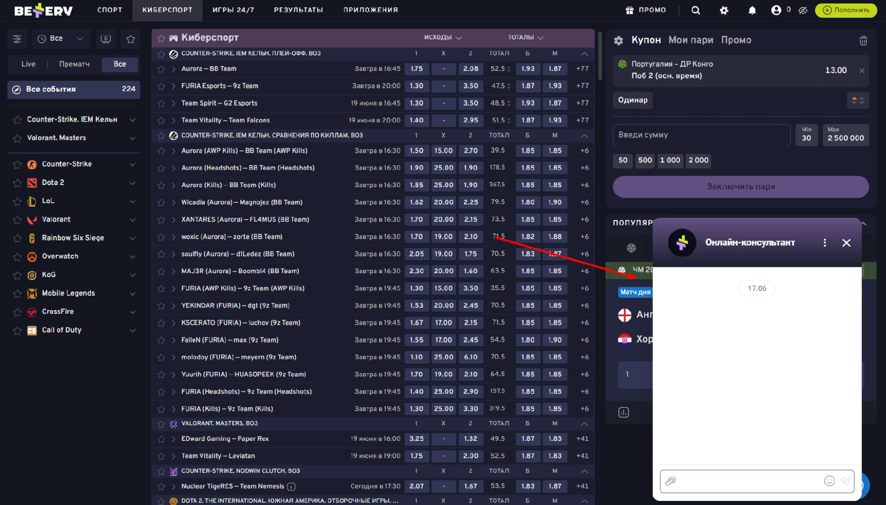Open site settings gear in header
Screen dimensions: 886x505
click(724, 10)
